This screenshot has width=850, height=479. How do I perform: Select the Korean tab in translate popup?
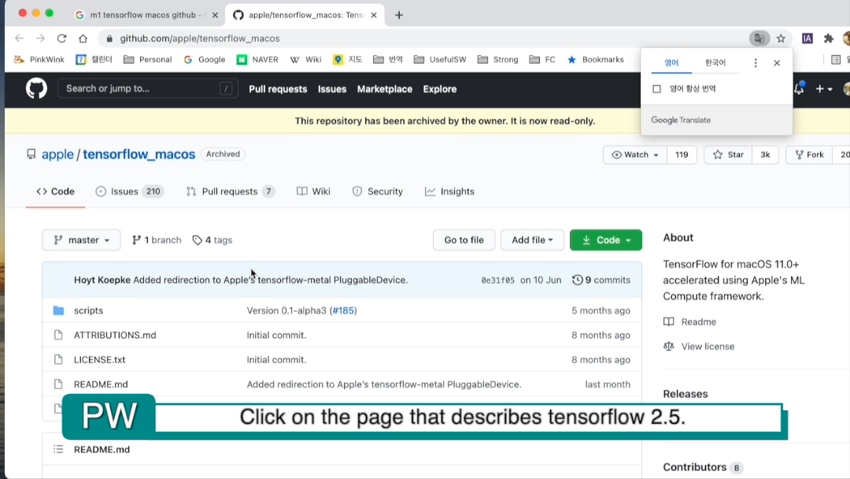[715, 63]
